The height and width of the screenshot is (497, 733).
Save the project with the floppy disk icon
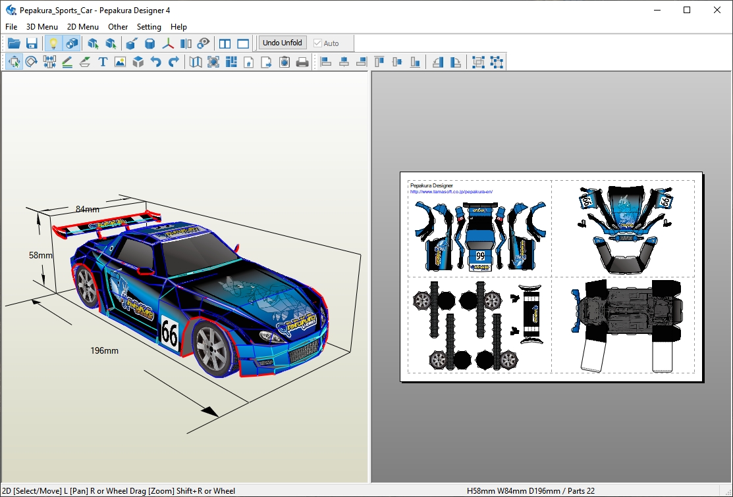click(32, 43)
